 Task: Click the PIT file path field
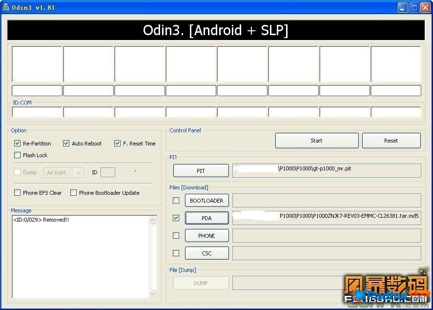(327, 170)
